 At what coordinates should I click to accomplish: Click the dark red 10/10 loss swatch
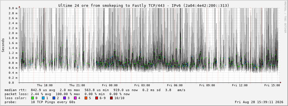(x=111, y=98)
